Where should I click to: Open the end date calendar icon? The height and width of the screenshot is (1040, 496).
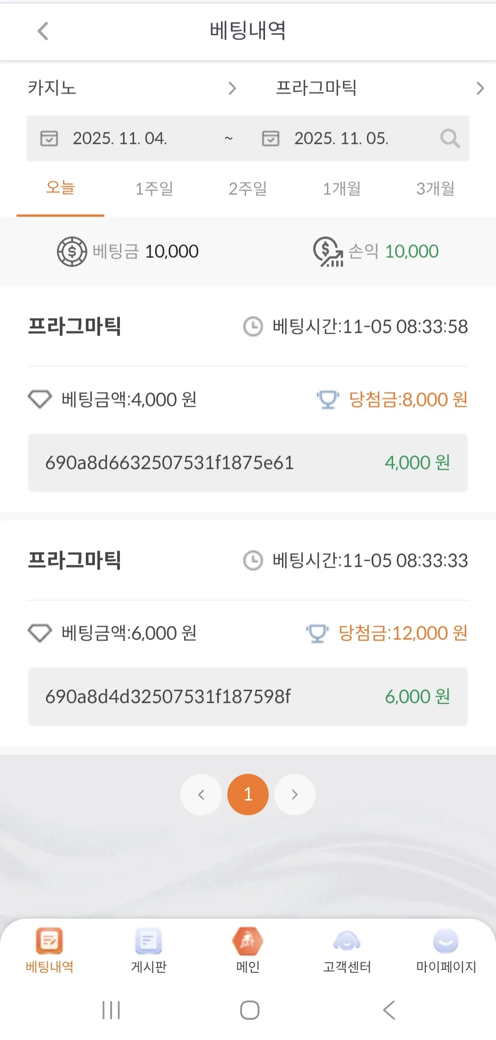pos(271,138)
